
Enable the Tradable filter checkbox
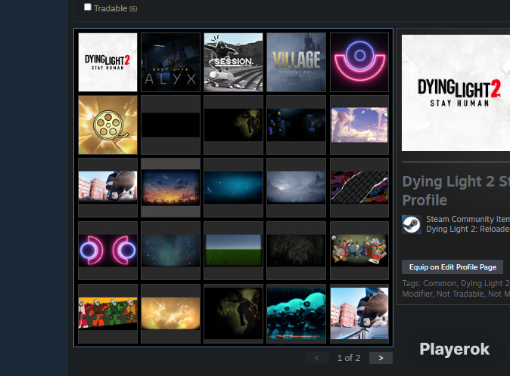click(88, 7)
